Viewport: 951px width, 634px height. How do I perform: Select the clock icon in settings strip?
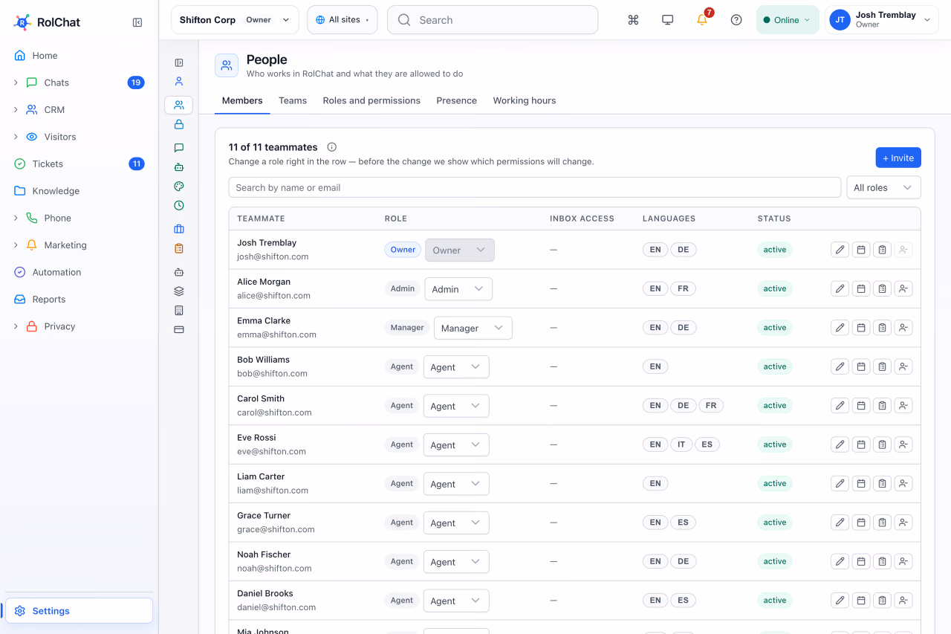pos(179,206)
